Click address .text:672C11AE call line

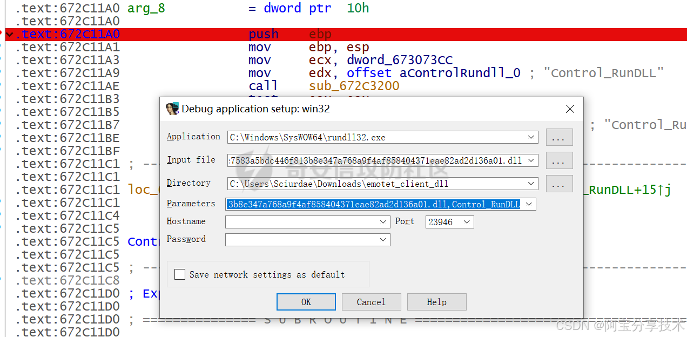[68, 86]
